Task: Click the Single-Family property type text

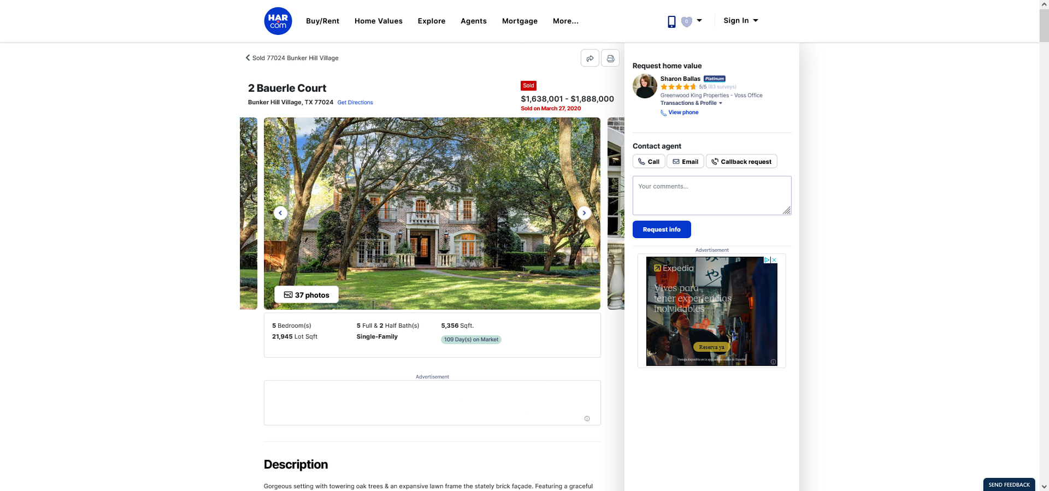Action: pyautogui.click(x=377, y=337)
